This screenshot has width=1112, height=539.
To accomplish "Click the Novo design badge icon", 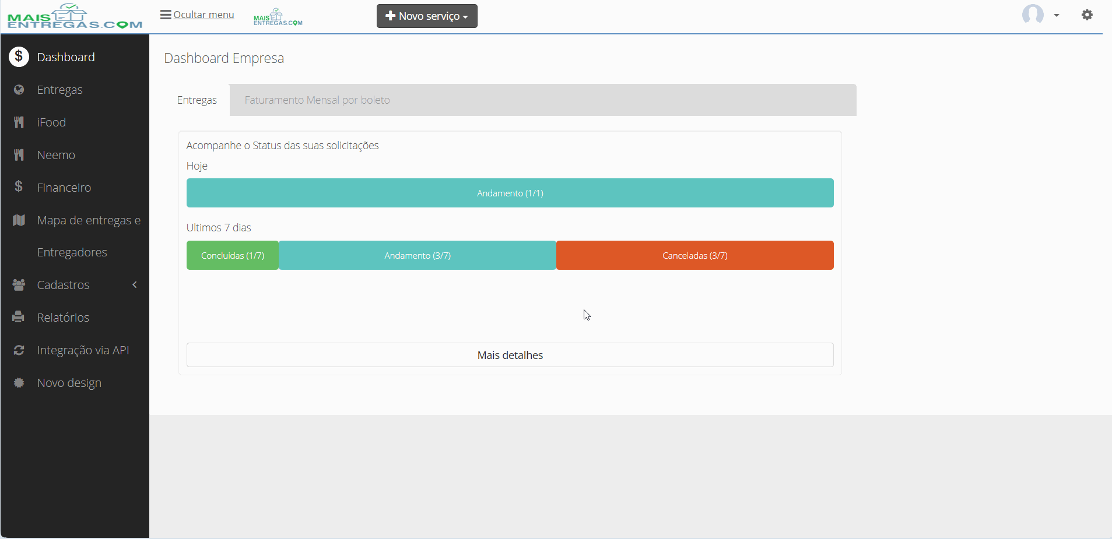I will coord(19,383).
